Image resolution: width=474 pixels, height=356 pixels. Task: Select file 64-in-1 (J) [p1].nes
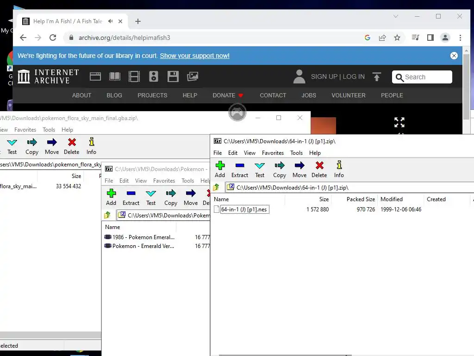(244, 210)
